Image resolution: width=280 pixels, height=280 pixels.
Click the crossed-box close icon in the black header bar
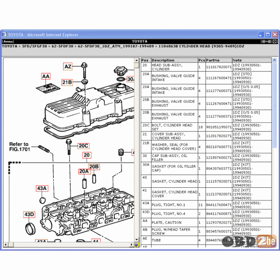tap(275, 41)
